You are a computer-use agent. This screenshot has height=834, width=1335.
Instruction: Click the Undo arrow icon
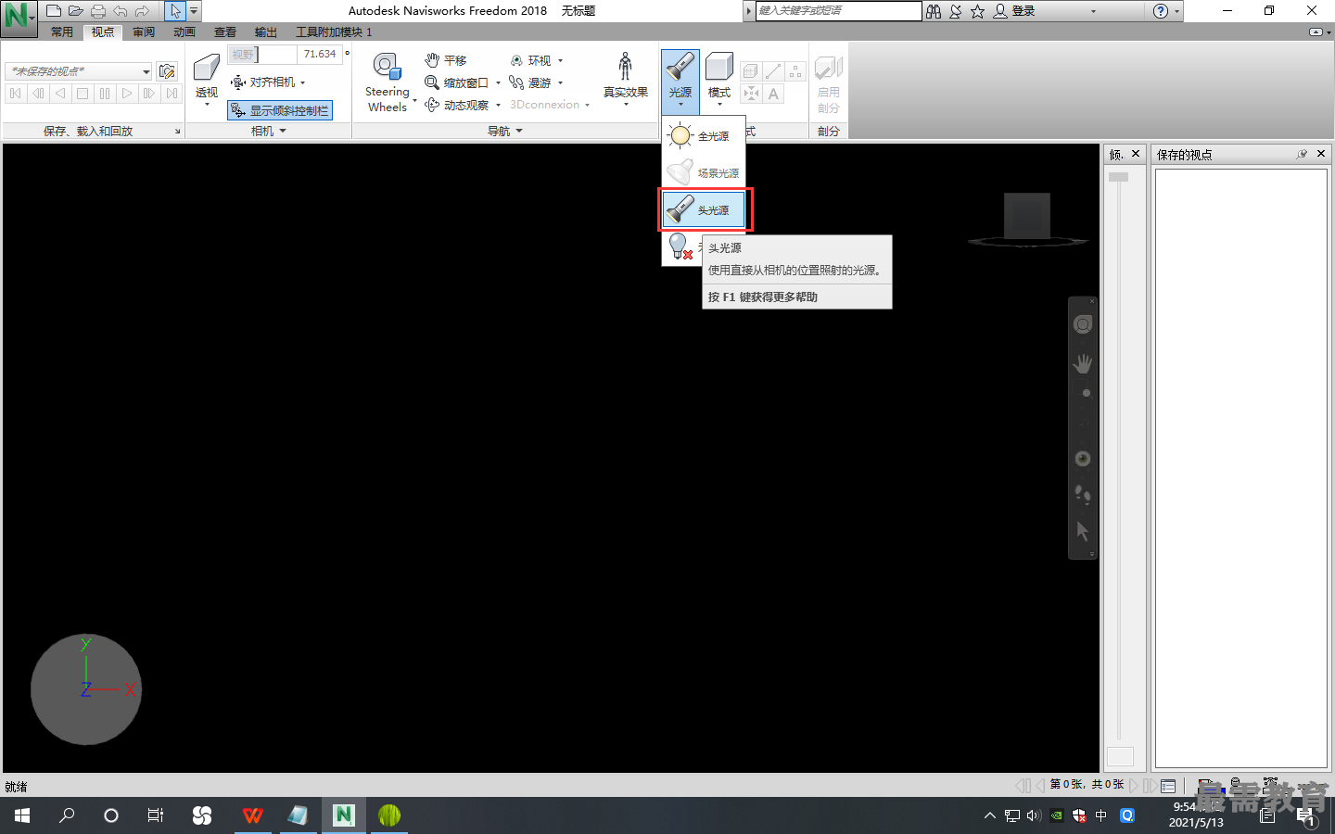point(120,11)
